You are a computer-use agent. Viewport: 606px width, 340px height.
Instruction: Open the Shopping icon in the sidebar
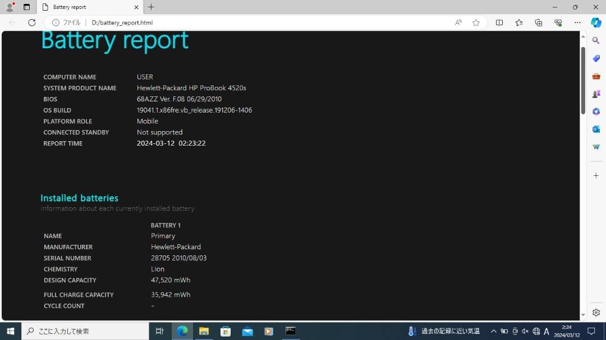coord(596,58)
